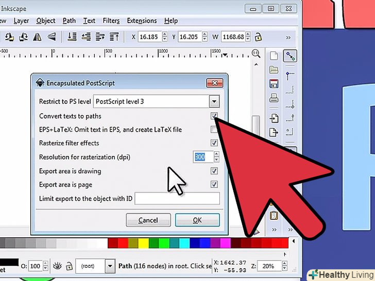Click the rotate 90° counter-clockwise icon
This screenshot has width=375, height=281.
pos(9,37)
